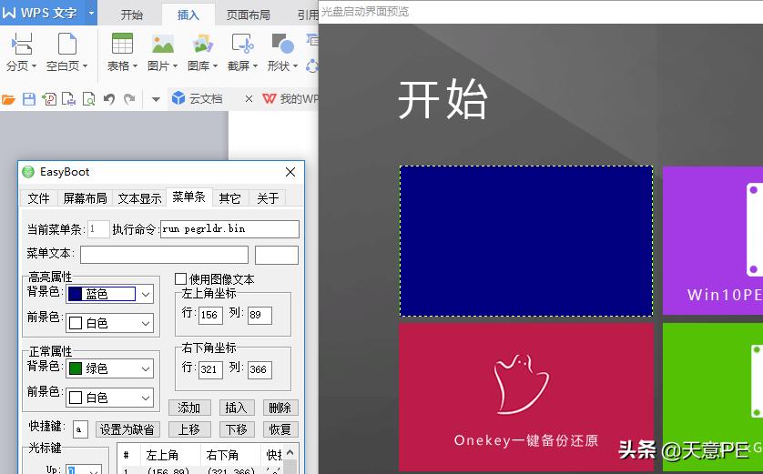
Task: Click the 上移 button
Action: point(189,429)
